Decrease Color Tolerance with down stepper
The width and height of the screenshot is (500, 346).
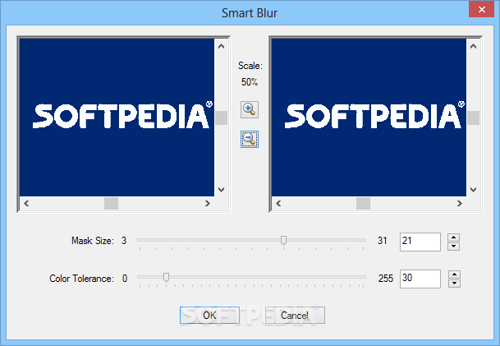pos(454,283)
